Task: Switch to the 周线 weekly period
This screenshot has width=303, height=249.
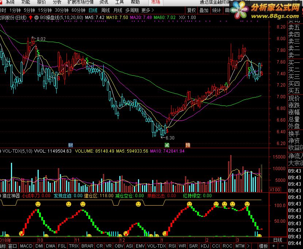Action: click(105, 10)
